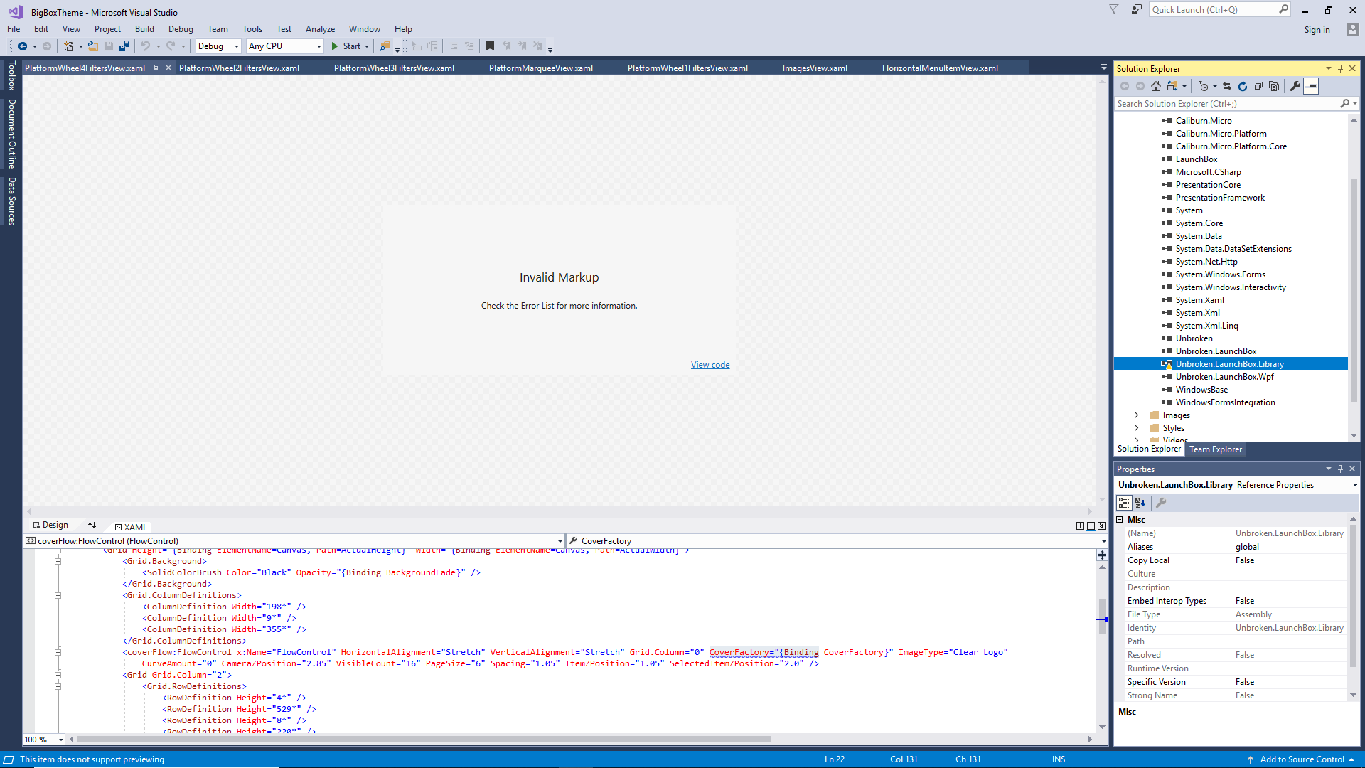
Task: Click the Open File toolbar icon
Action: pyautogui.click(x=92, y=46)
